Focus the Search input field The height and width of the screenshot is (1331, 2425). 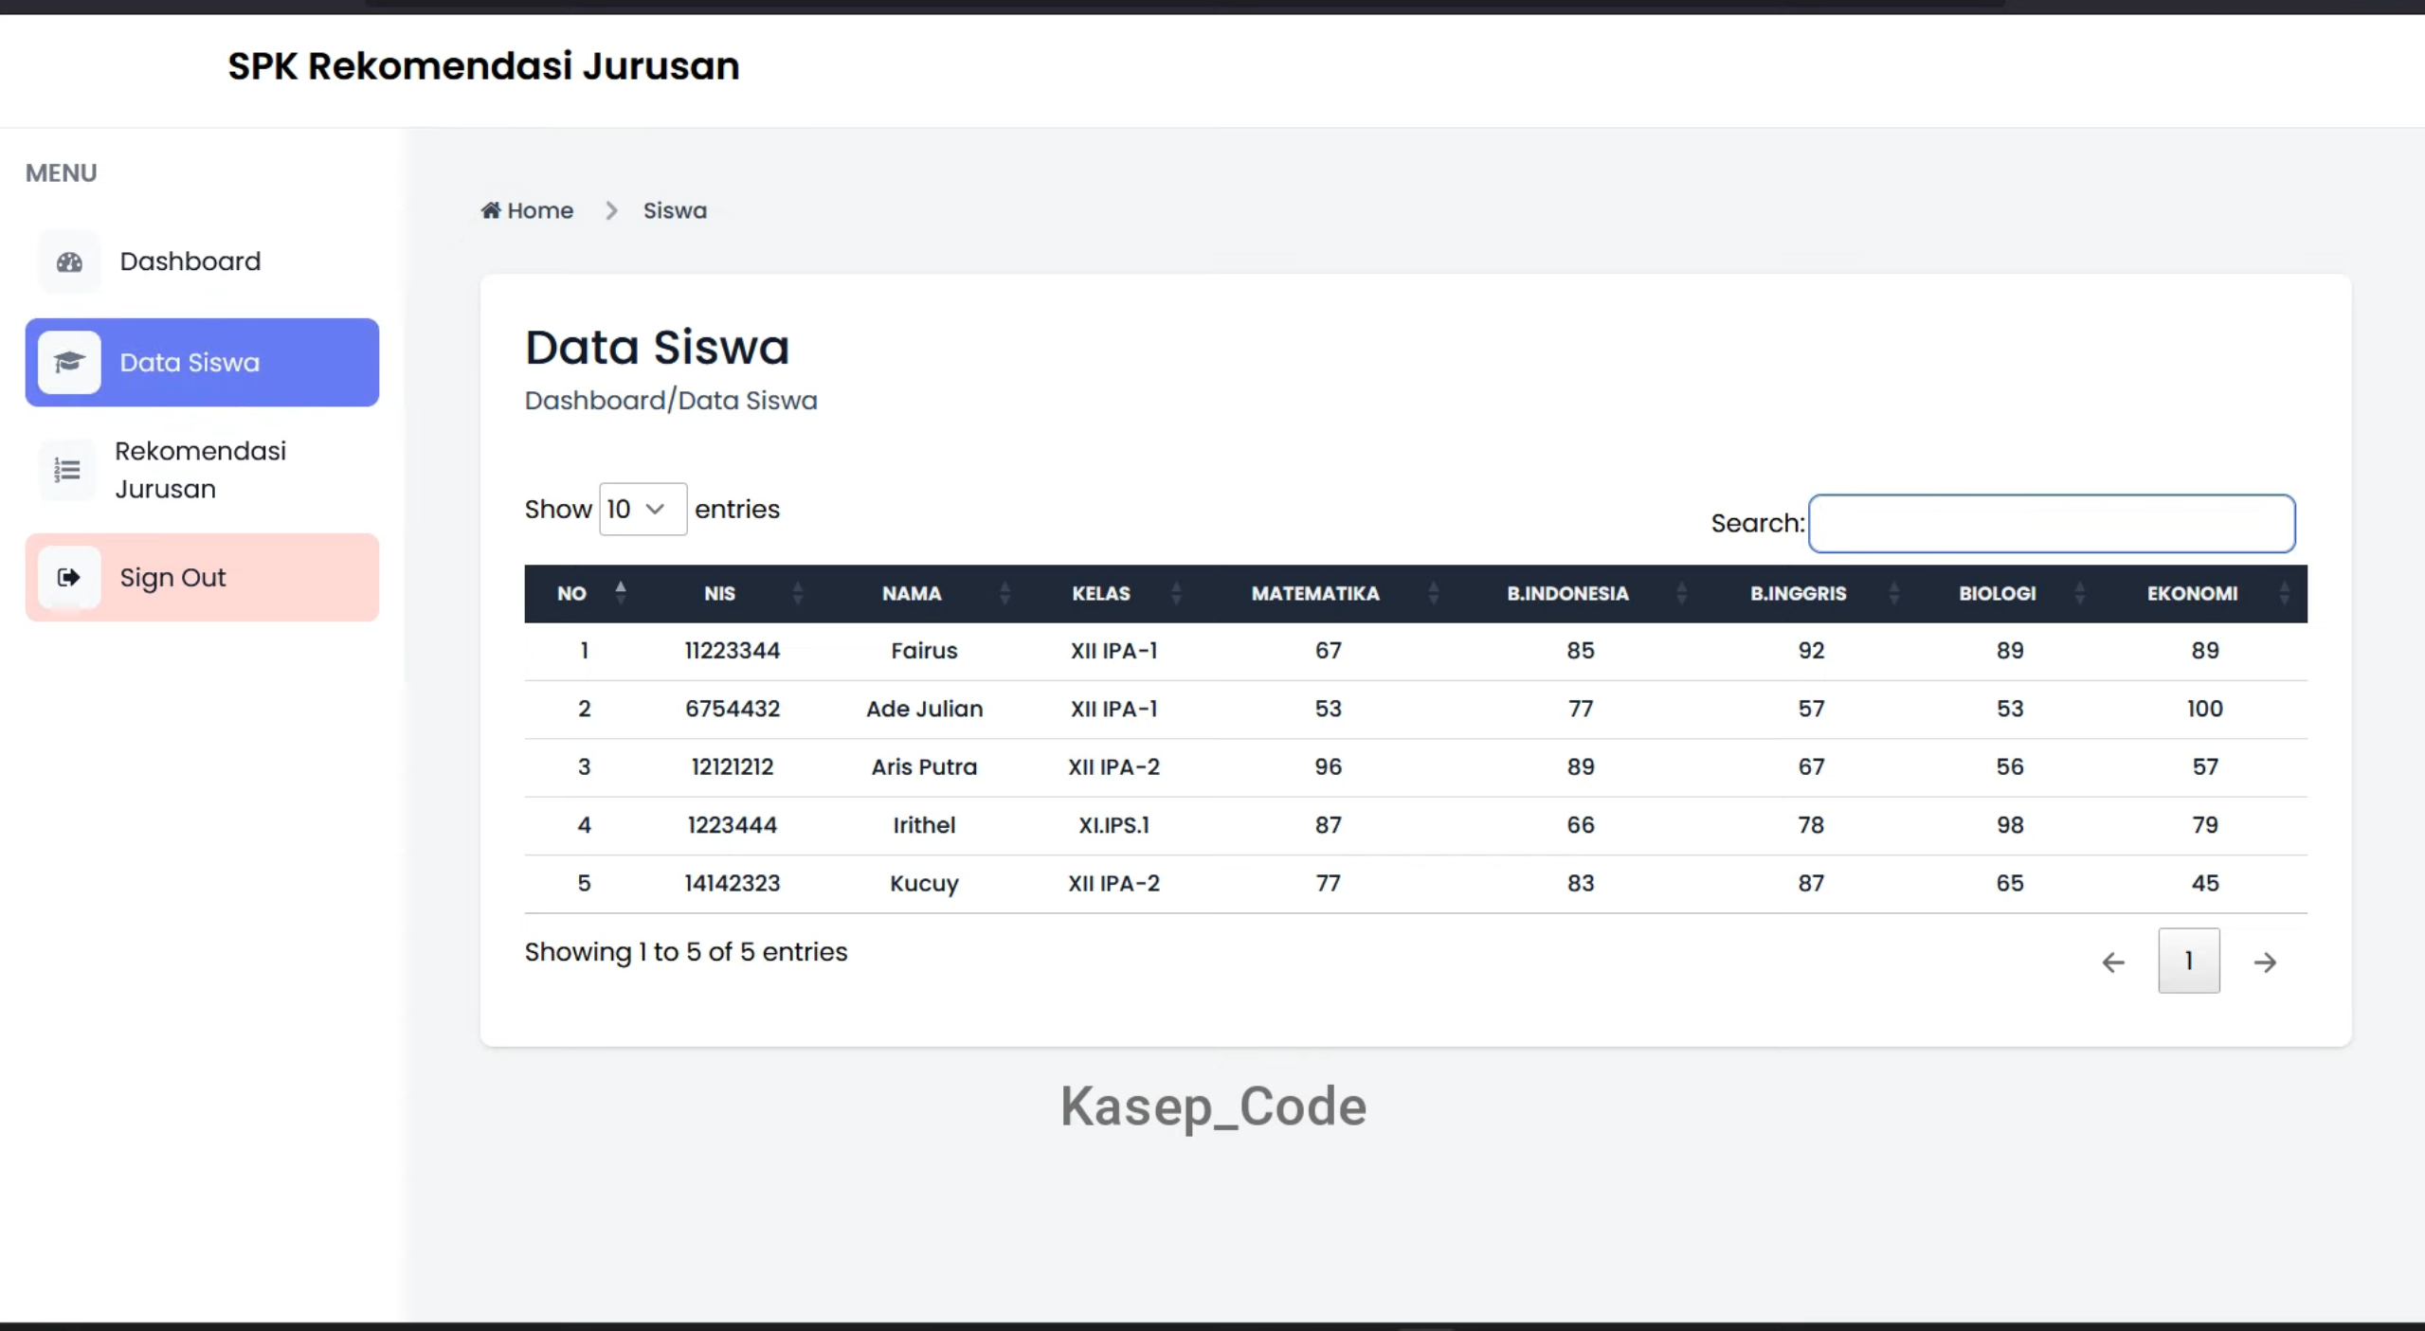point(2052,523)
